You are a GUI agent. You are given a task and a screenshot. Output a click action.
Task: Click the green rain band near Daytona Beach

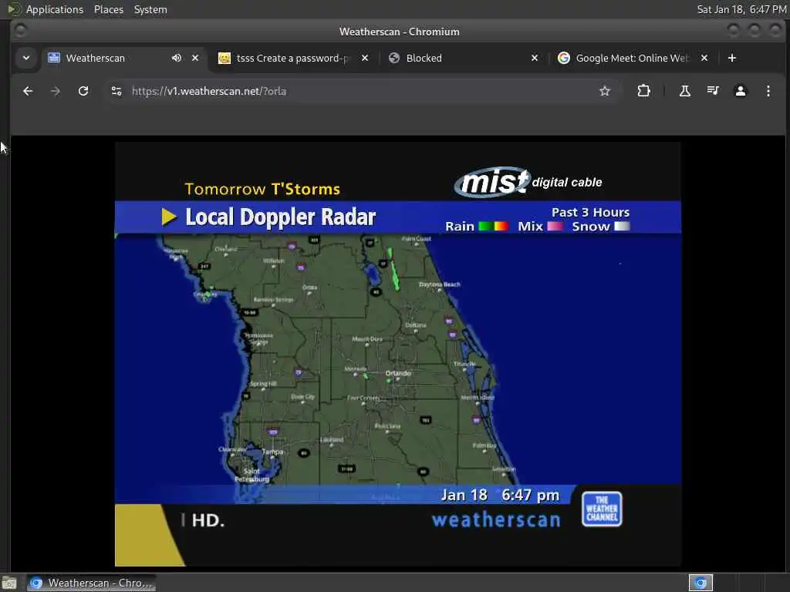394,269
